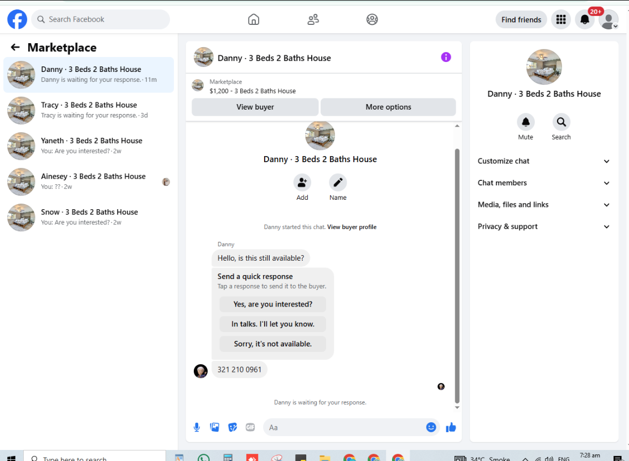
Task: Select the Danny conversation in list
Action: 89,75
